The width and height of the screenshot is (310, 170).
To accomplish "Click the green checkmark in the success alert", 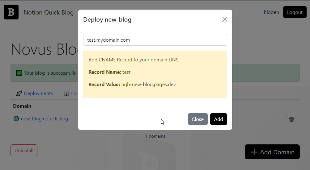I will pyautogui.click(x=19, y=73).
